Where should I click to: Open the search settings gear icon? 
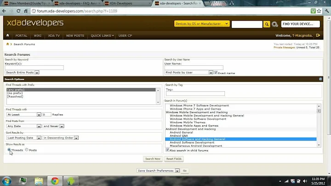point(274,24)
